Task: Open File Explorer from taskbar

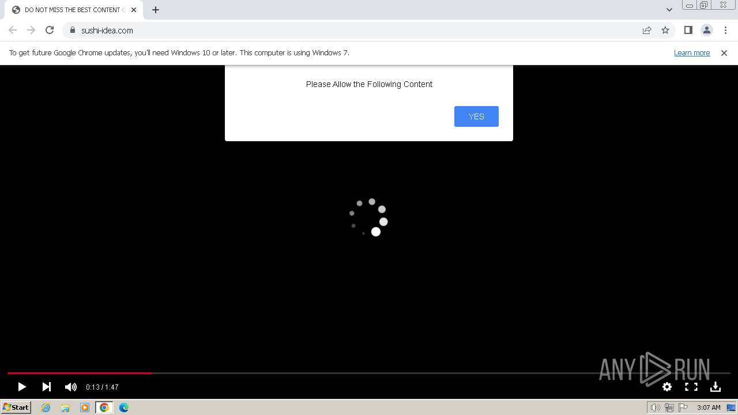Action: point(65,408)
